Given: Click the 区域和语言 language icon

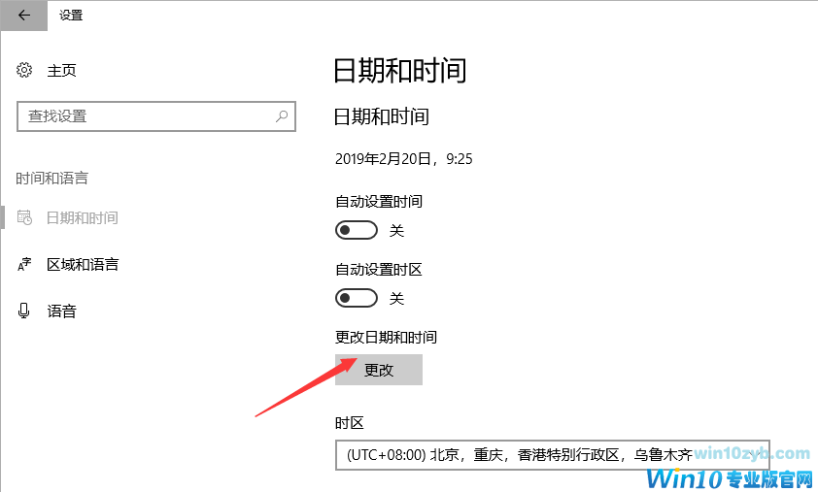Looking at the screenshot, I should 24,264.
